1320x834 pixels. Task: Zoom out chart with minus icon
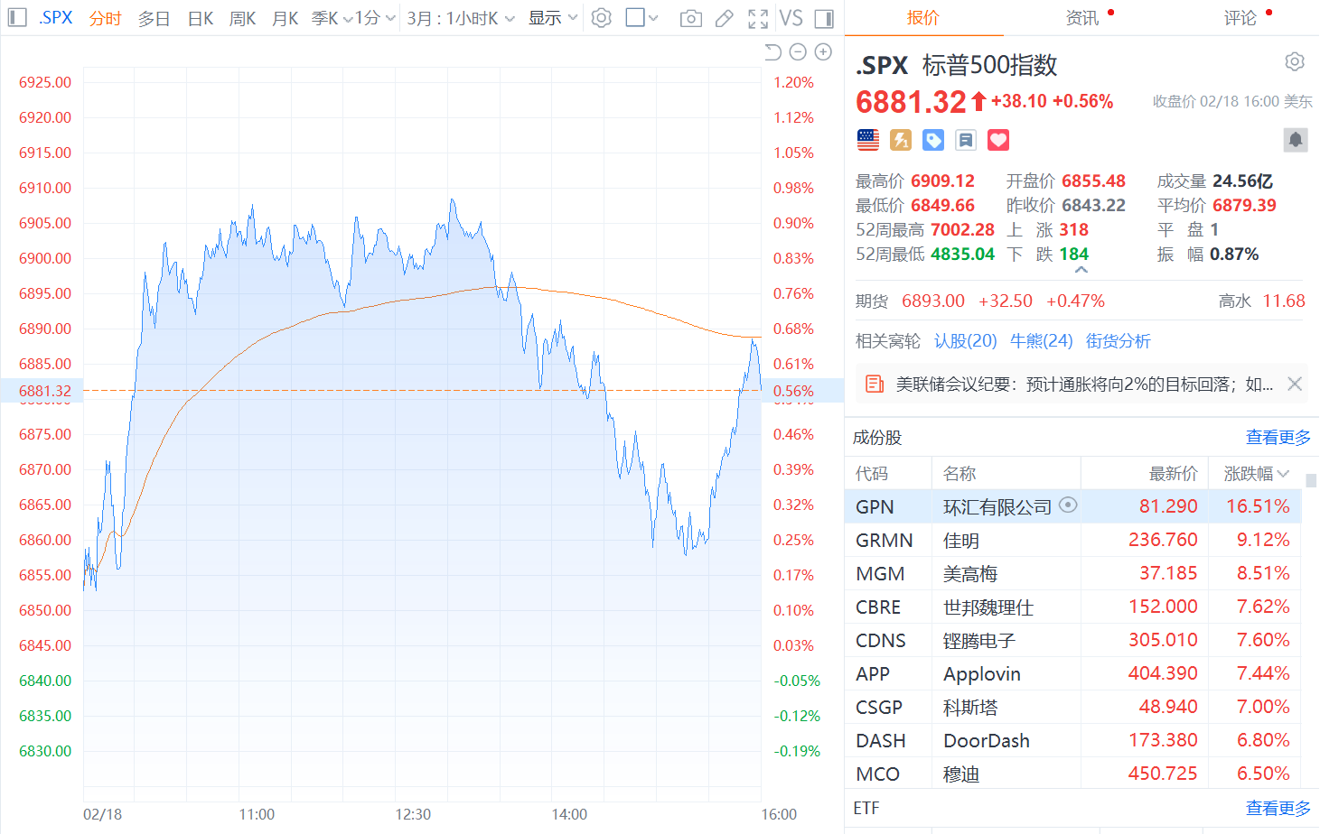point(798,52)
